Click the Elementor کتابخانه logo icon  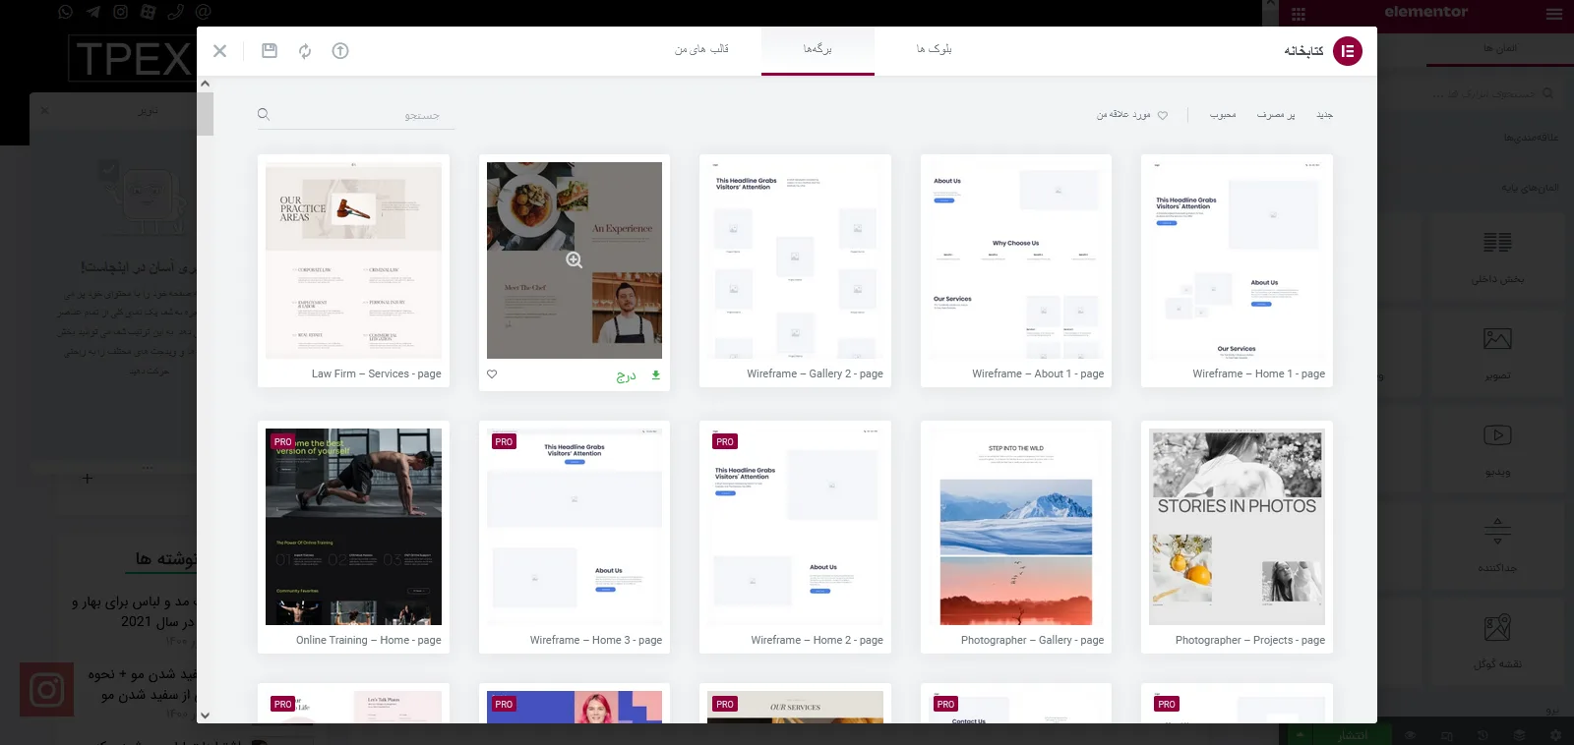tap(1348, 51)
